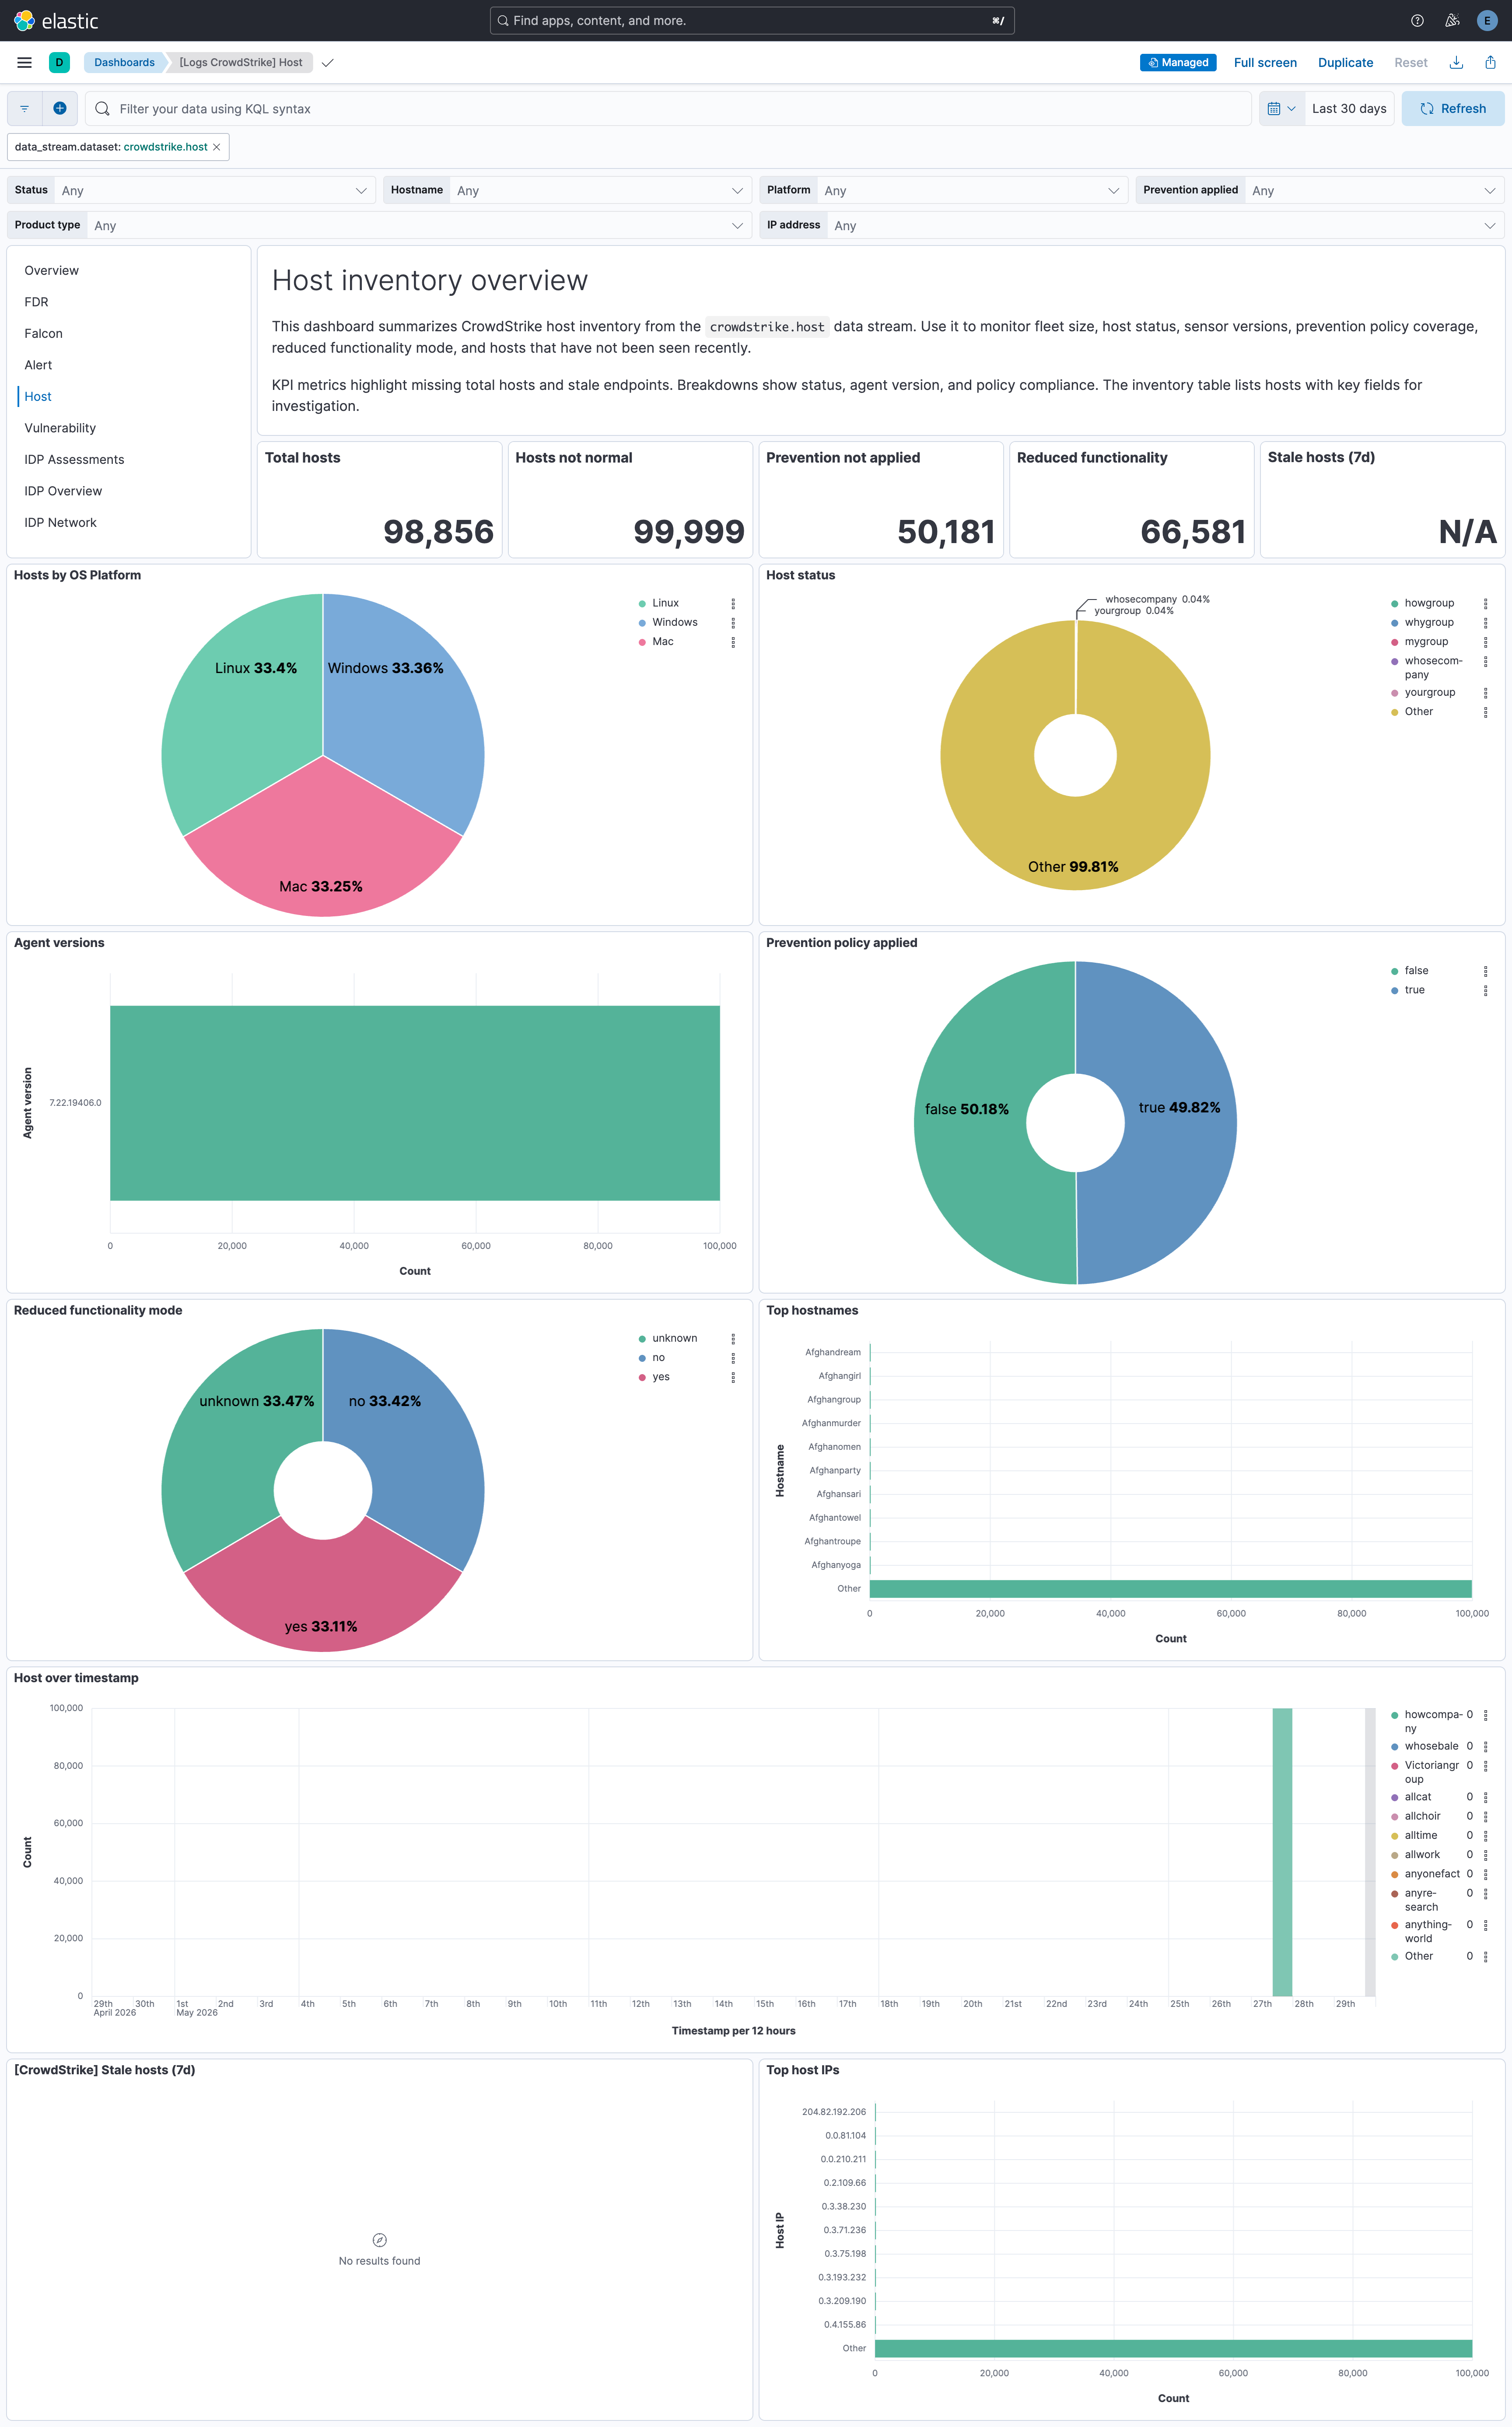Click the Reset button
Image resolution: width=1512 pixels, height=2427 pixels.
tap(1410, 63)
